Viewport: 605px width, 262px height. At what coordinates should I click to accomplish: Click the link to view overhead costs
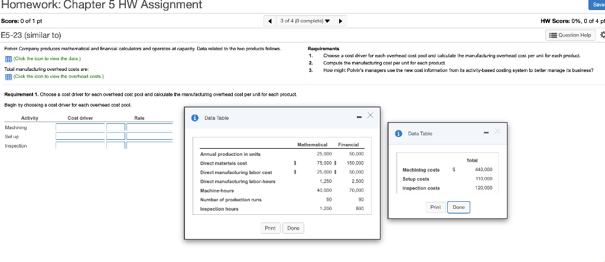[x=58, y=76]
